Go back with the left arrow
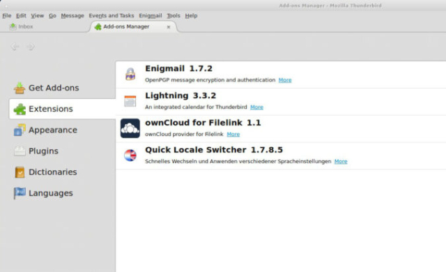 (15, 46)
